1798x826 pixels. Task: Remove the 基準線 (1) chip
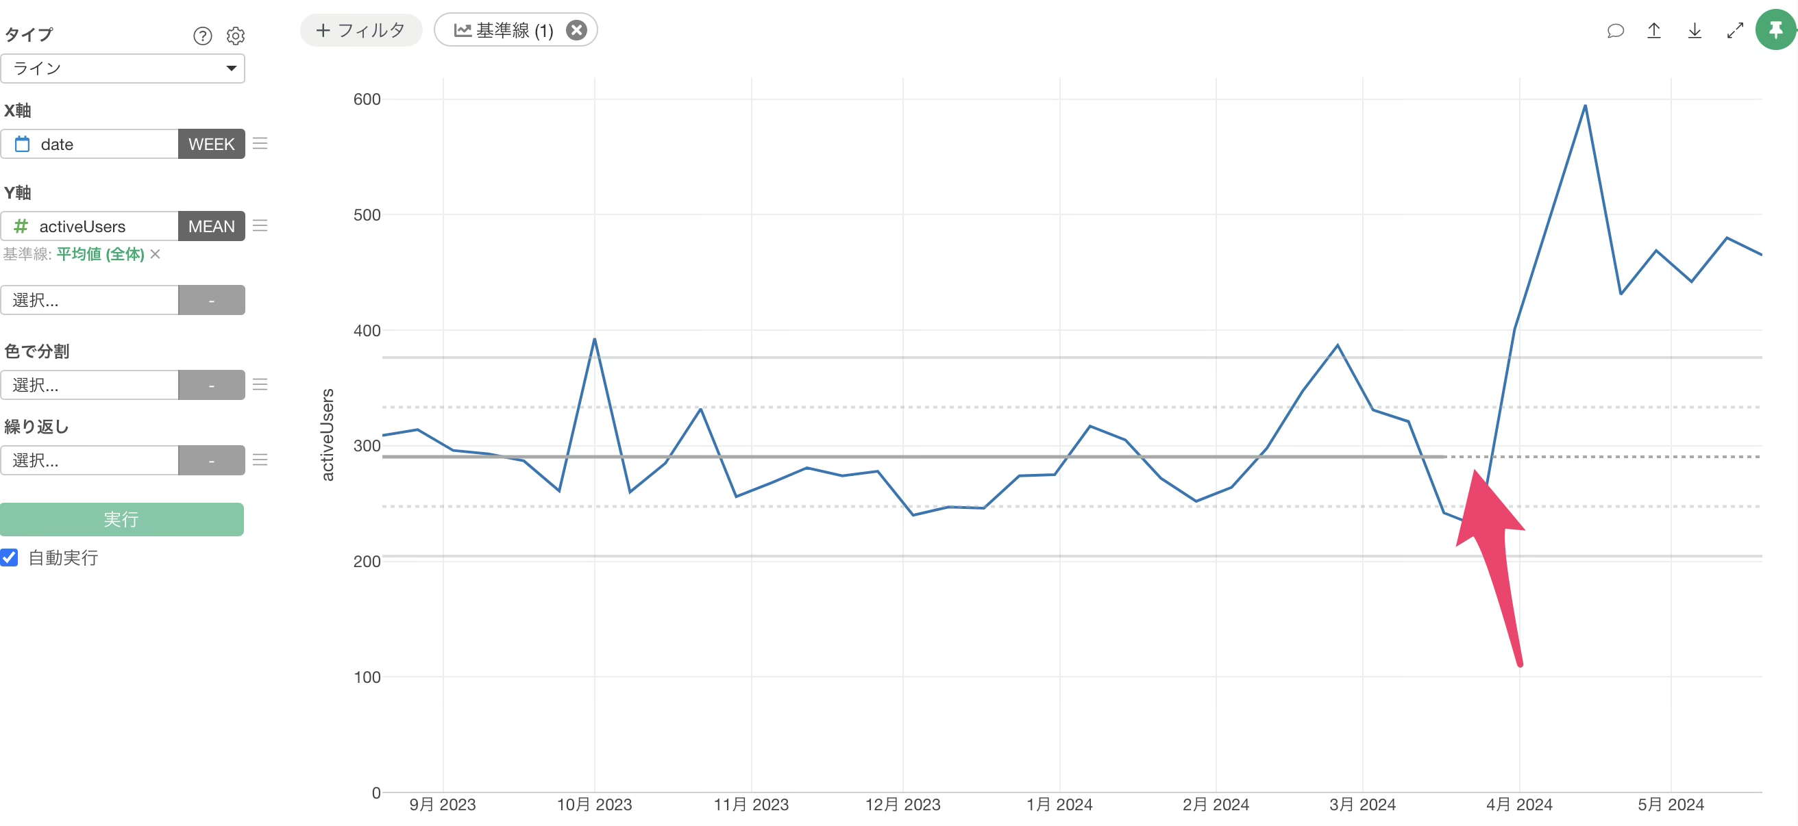[x=576, y=31]
